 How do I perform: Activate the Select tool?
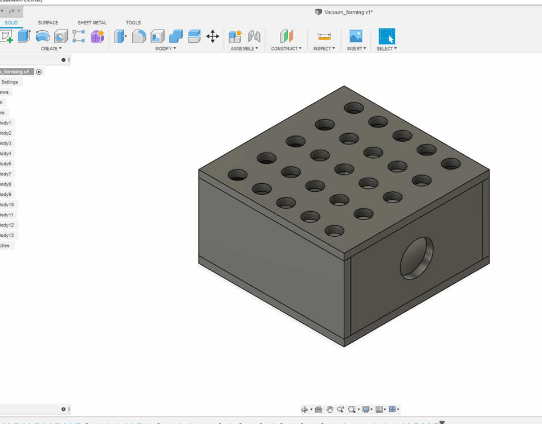pyautogui.click(x=386, y=36)
